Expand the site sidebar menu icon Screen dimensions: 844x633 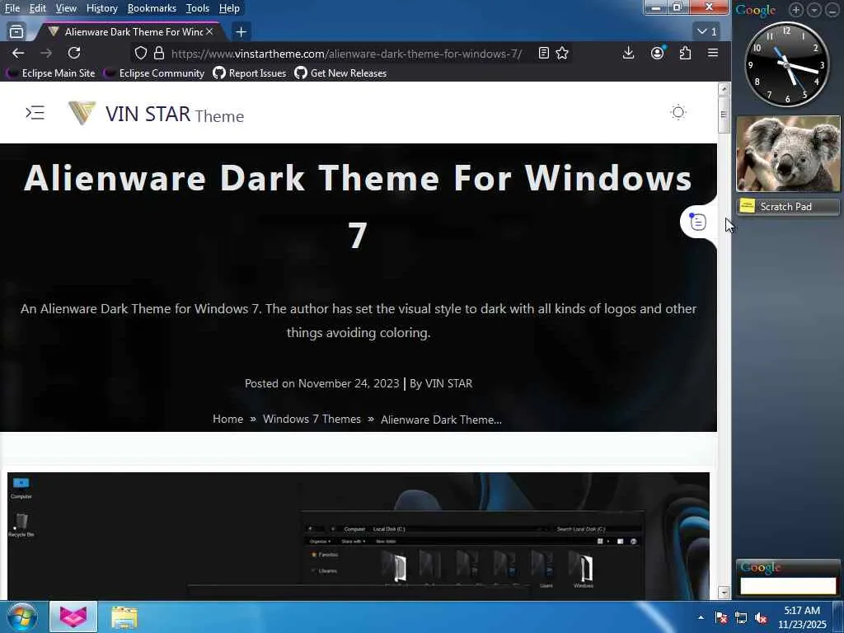[x=35, y=112]
